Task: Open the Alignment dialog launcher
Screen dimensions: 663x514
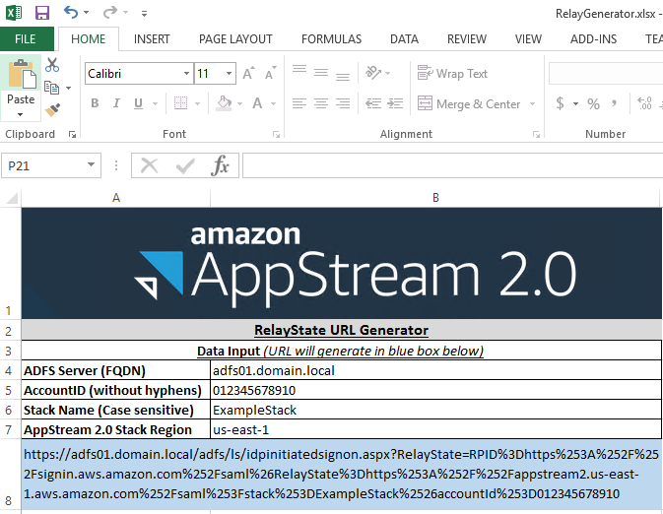Action: click(x=536, y=135)
